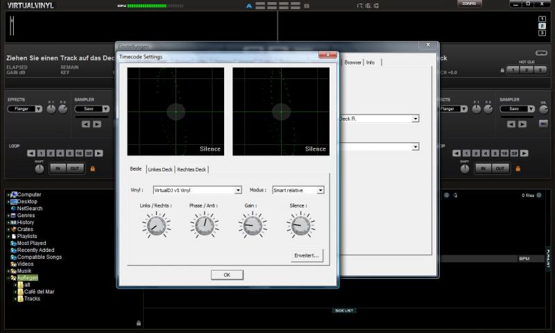555x333 pixels.
Task: Adjust the Gain knob
Action: 253,225
